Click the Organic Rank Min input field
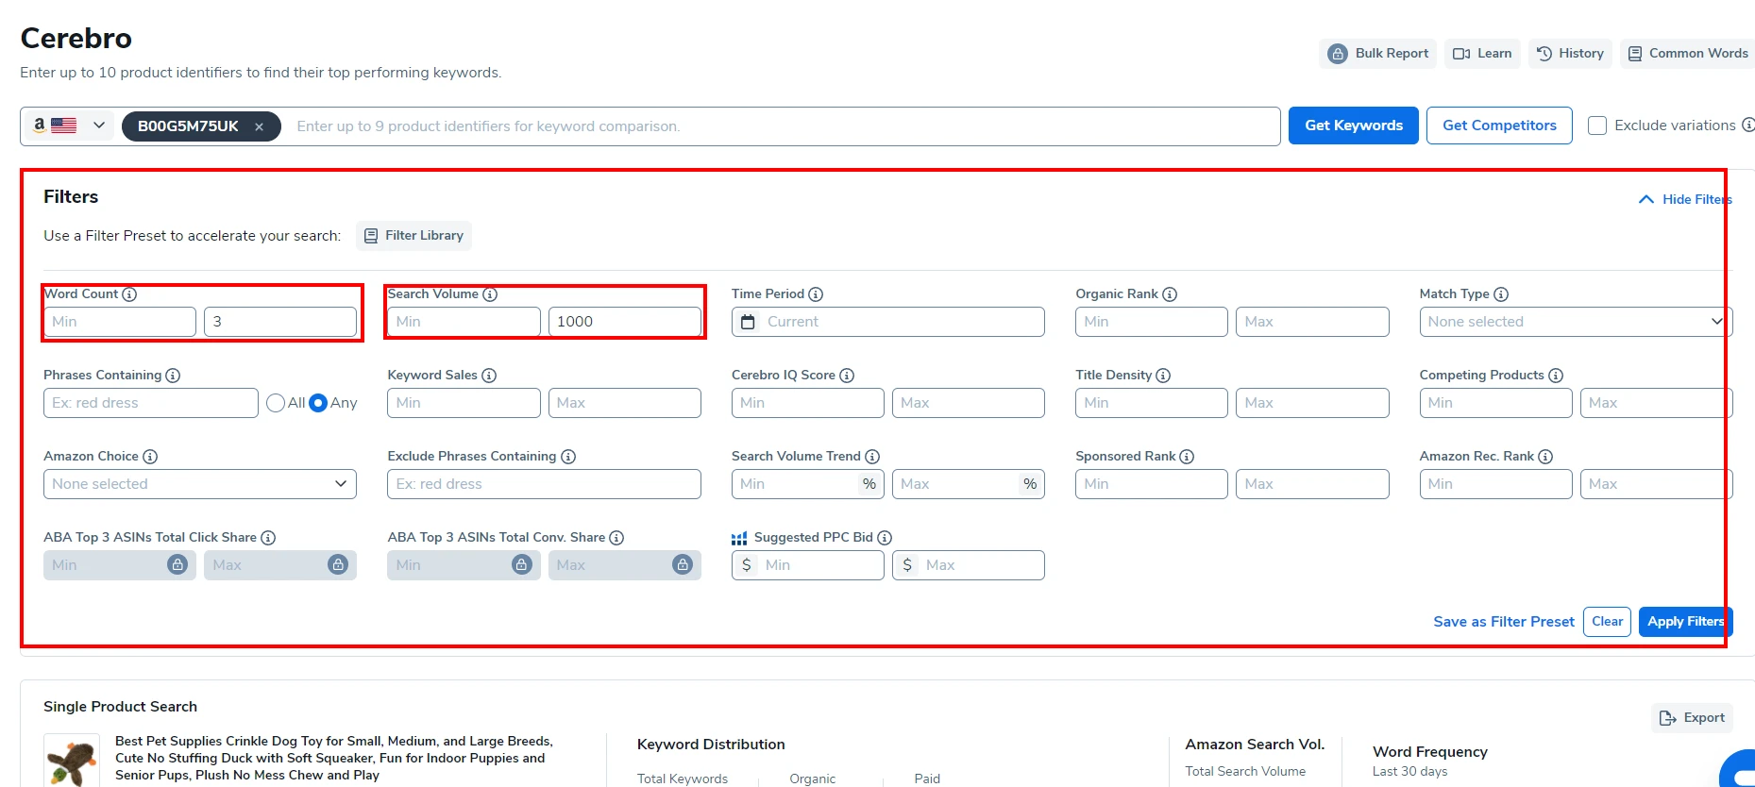1755x787 pixels. (x=1151, y=322)
